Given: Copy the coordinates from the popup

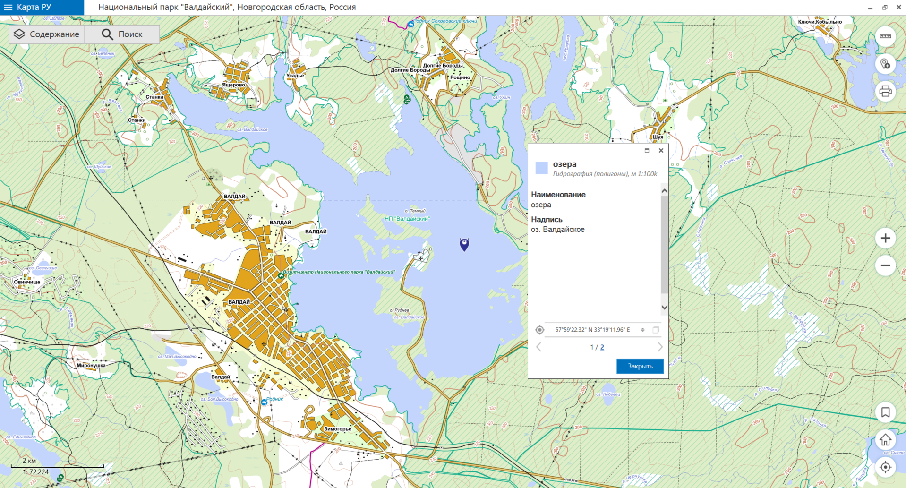Looking at the screenshot, I should pyautogui.click(x=656, y=330).
